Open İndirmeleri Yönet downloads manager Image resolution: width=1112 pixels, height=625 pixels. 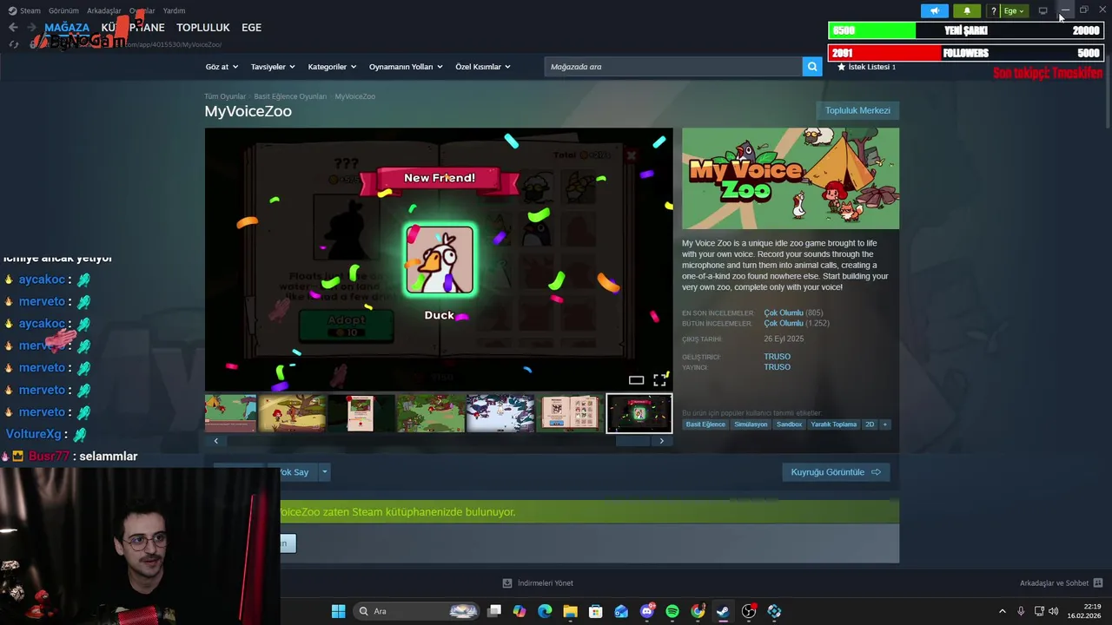538,583
